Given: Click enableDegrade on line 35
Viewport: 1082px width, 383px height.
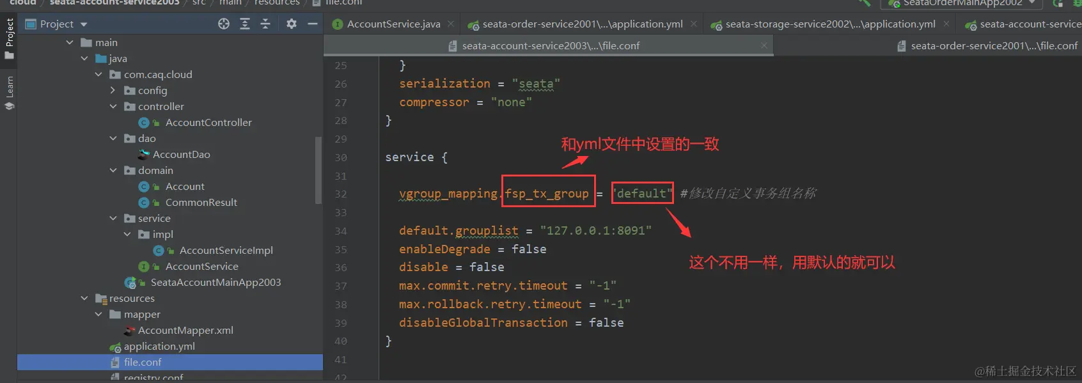Looking at the screenshot, I should [444, 249].
